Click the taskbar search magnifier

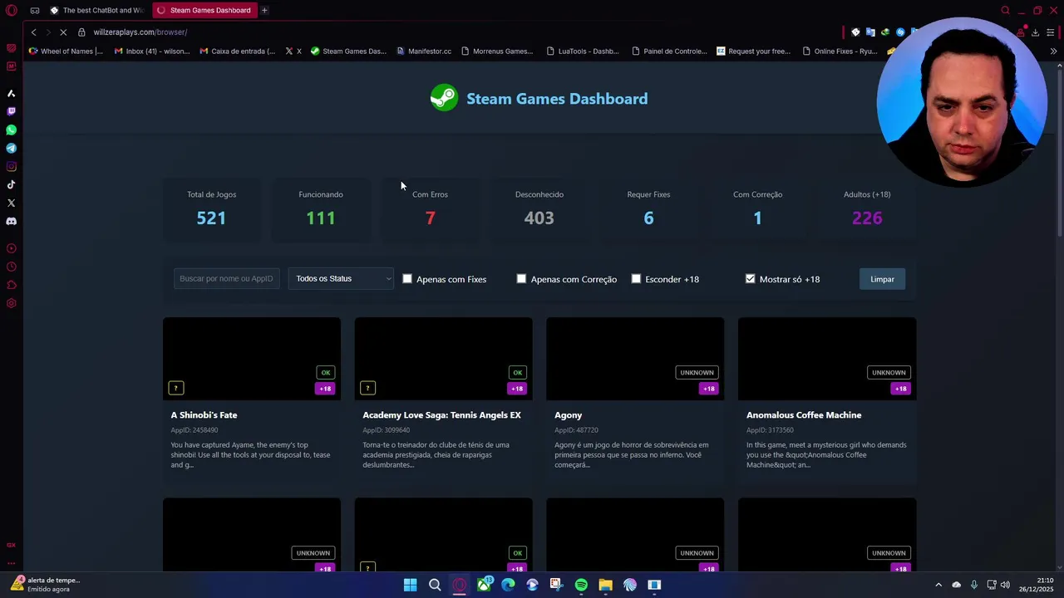[435, 585]
